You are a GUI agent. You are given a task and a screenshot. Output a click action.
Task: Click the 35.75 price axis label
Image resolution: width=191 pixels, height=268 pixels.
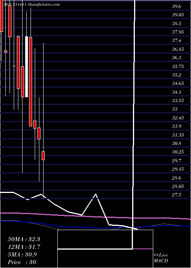(x=178, y=67)
